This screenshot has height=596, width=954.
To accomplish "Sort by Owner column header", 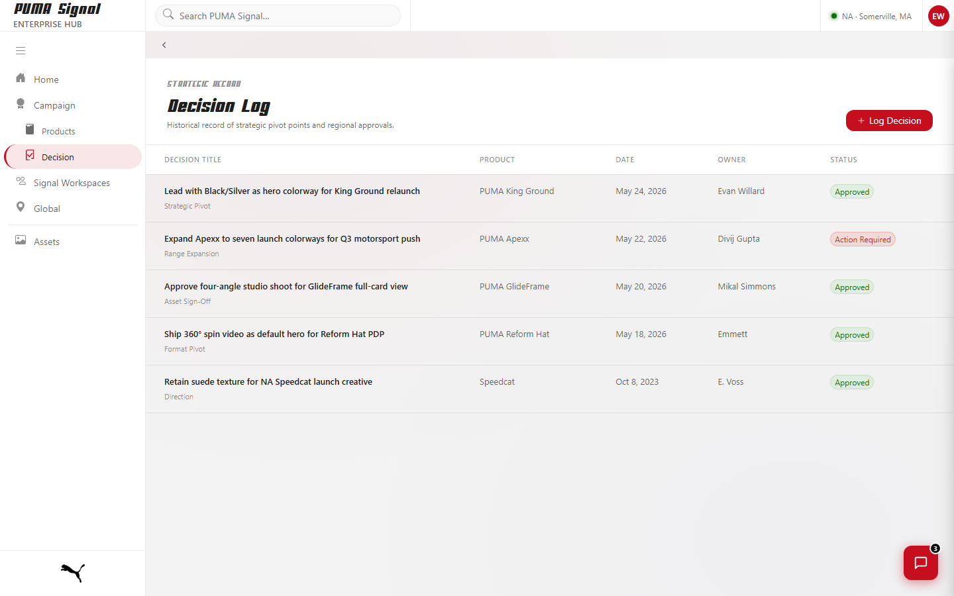I will point(731,160).
